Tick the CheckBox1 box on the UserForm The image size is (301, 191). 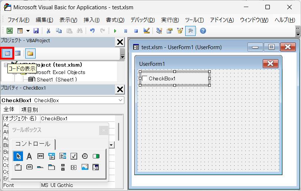point(145,78)
